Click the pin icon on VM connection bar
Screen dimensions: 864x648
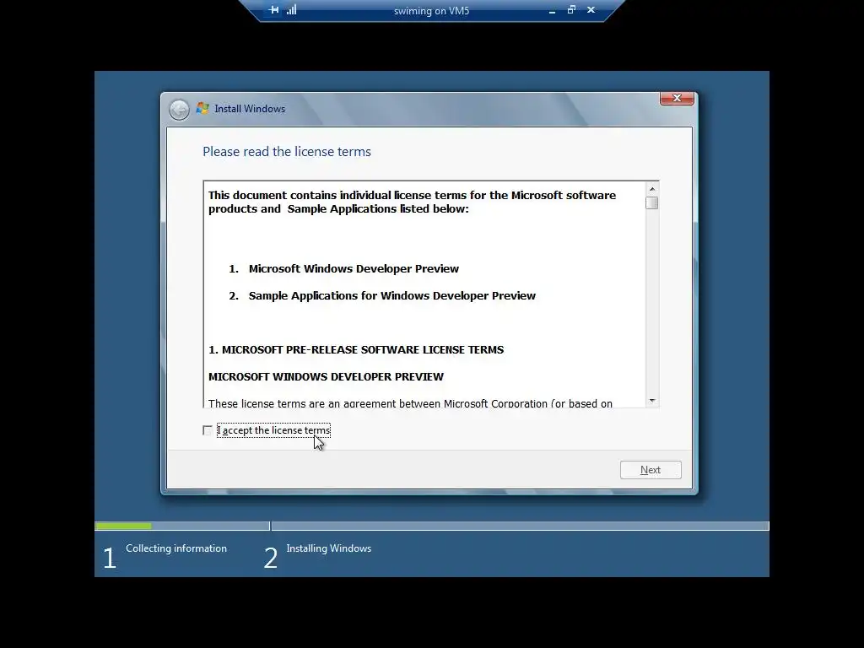[x=273, y=10]
